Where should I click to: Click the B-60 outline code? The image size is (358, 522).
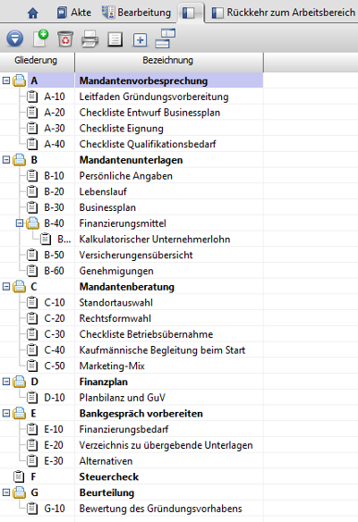click(x=54, y=271)
